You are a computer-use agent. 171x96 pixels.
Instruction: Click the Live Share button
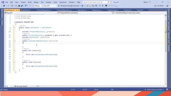(159, 6)
